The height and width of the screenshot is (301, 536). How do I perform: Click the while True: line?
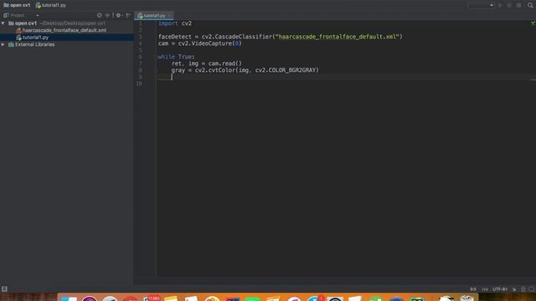click(x=177, y=57)
